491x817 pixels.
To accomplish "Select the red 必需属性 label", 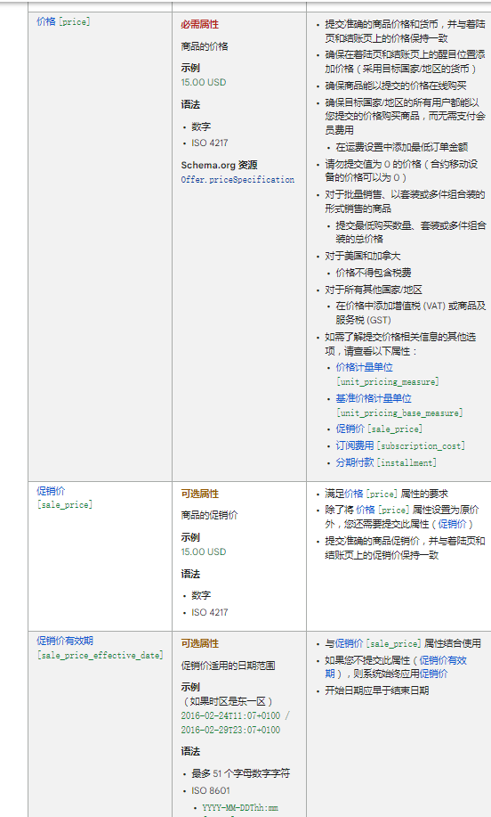I will [200, 24].
